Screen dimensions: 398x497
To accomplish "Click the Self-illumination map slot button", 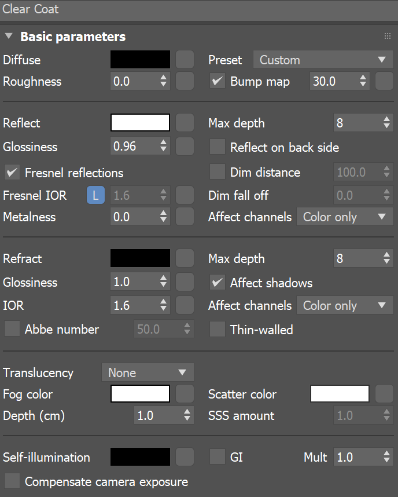I will pos(185,457).
